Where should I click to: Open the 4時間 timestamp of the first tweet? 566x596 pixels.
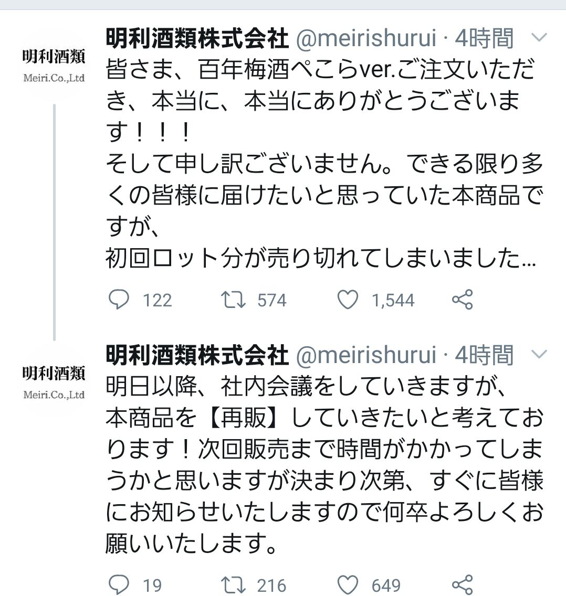point(484,38)
